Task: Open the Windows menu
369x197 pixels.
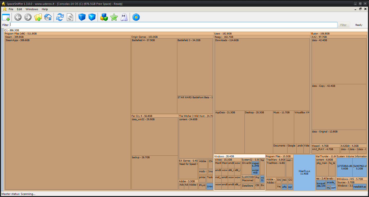Action: point(32,9)
